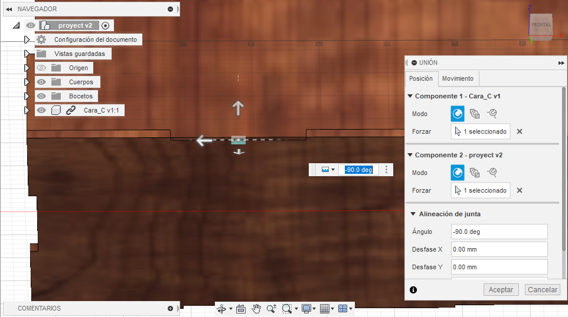Minimize the Unión dialog via dot icon
This screenshot has height=317, width=568.
(x=414, y=63)
